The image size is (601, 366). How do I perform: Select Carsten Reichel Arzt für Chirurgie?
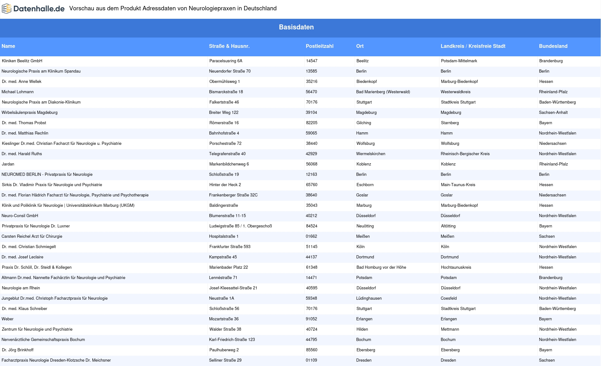click(32, 236)
